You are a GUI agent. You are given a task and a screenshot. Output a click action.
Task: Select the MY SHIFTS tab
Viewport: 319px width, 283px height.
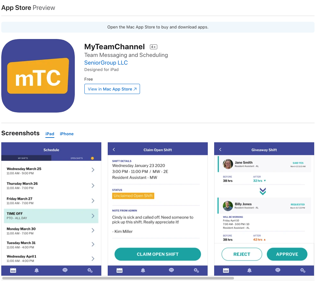point(26,158)
